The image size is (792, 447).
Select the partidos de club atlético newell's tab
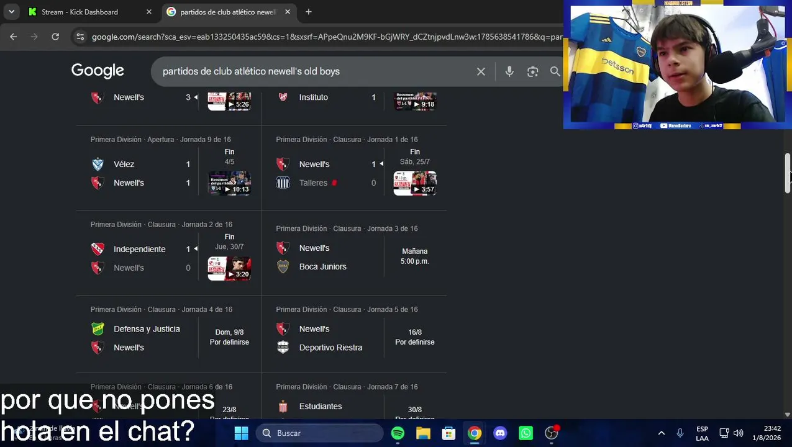[x=228, y=12]
